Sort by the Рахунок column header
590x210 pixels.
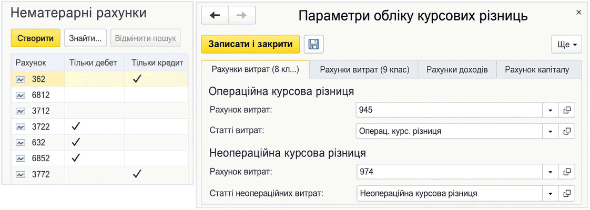[x=38, y=62]
